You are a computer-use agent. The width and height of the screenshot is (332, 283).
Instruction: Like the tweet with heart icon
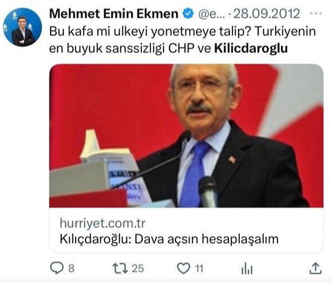183,268
